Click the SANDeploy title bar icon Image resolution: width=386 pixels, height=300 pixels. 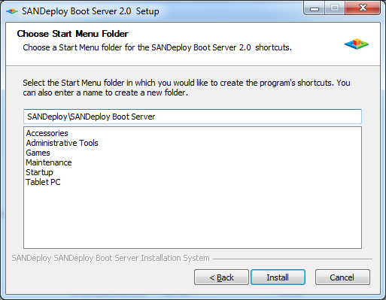[x=12, y=11]
